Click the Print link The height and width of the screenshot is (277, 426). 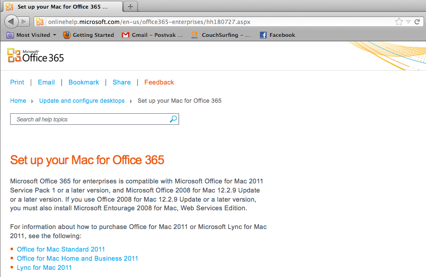click(17, 82)
